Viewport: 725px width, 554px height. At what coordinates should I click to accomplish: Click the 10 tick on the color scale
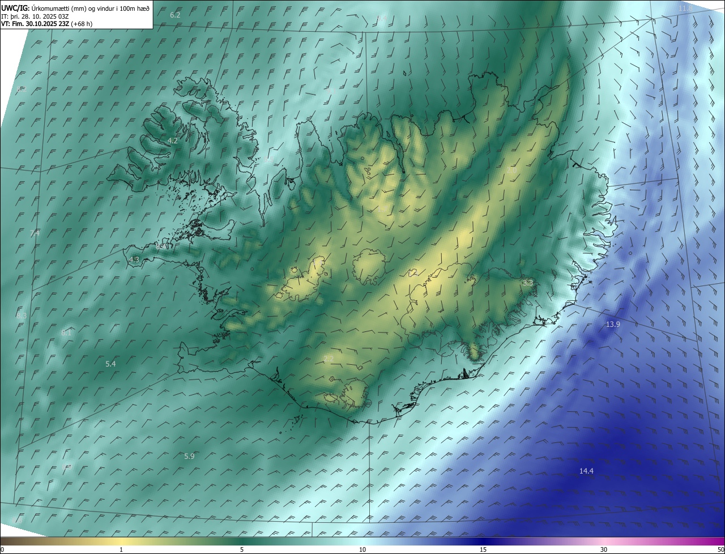(362, 549)
